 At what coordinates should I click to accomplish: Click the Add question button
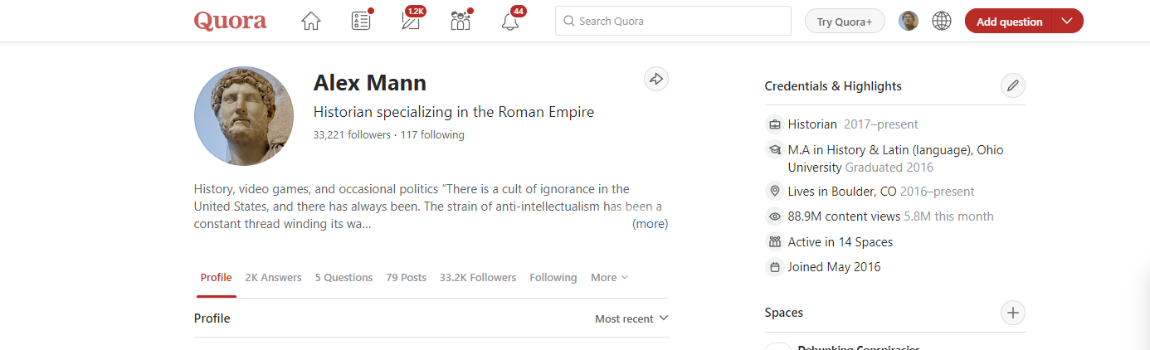click(1009, 22)
